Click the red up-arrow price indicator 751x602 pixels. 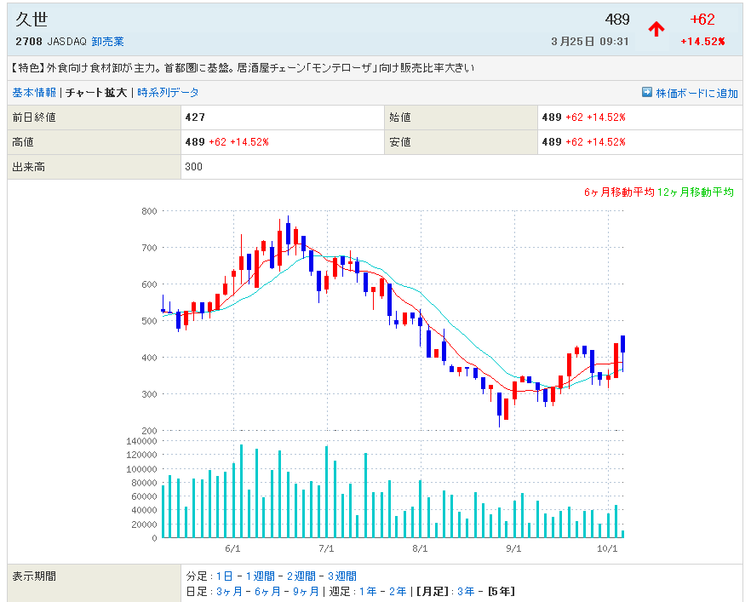pos(656,29)
